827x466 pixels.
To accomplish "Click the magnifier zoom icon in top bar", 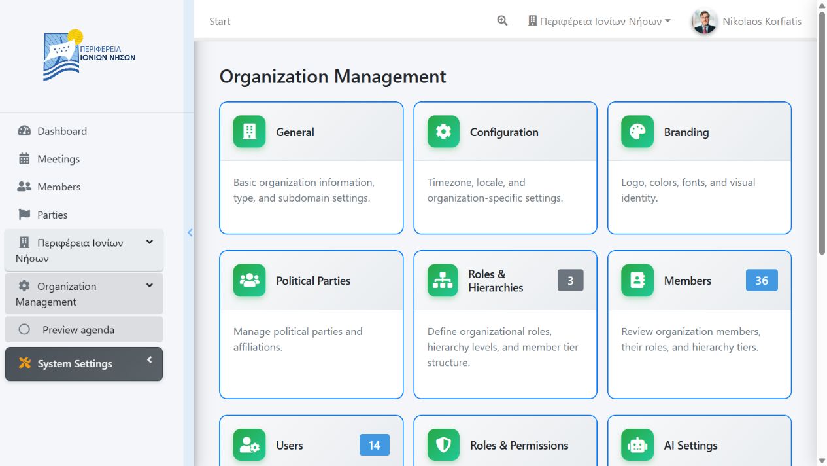I will [x=502, y=21].
